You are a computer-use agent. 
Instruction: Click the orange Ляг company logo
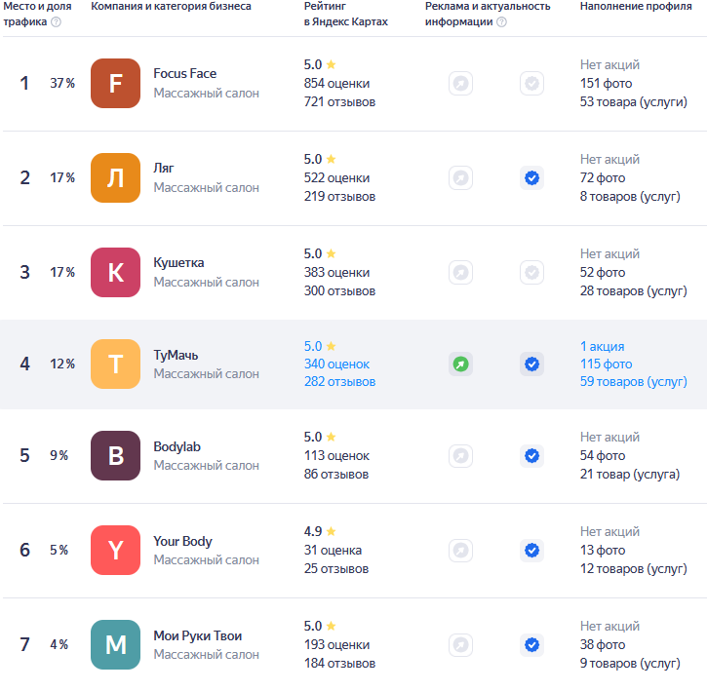(115, 177)
